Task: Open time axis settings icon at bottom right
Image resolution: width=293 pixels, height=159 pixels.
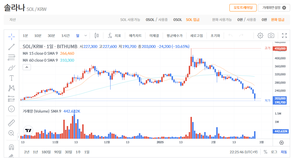Action: (x=282, y=143)
